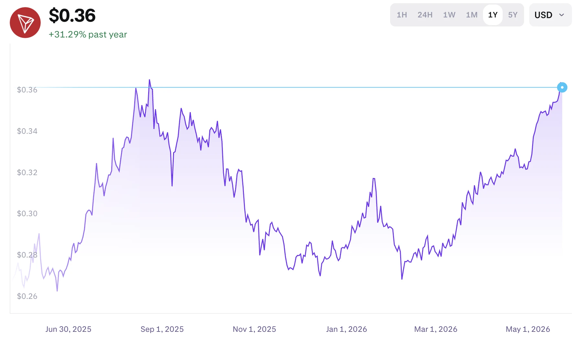Click the red TRON coin logo
The image size is (581, 347).
pyautogui.click(x=25, y=23)
